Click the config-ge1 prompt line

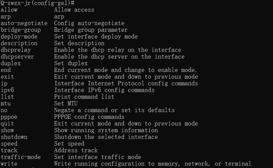[x=37, y=3]
